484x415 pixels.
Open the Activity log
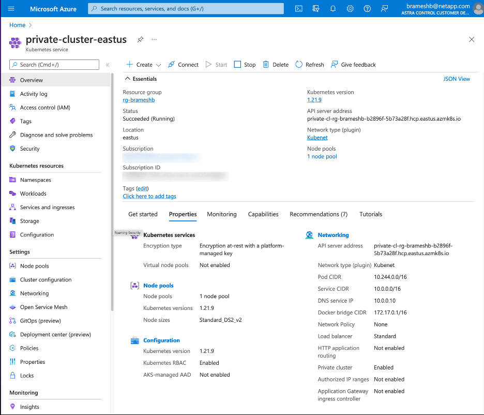tap(34, 94)
